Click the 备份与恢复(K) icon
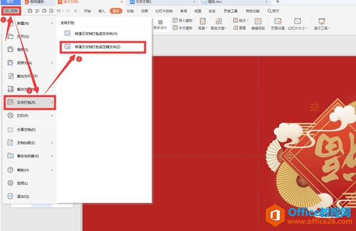356x231 pixels. [x=11, y=156]
